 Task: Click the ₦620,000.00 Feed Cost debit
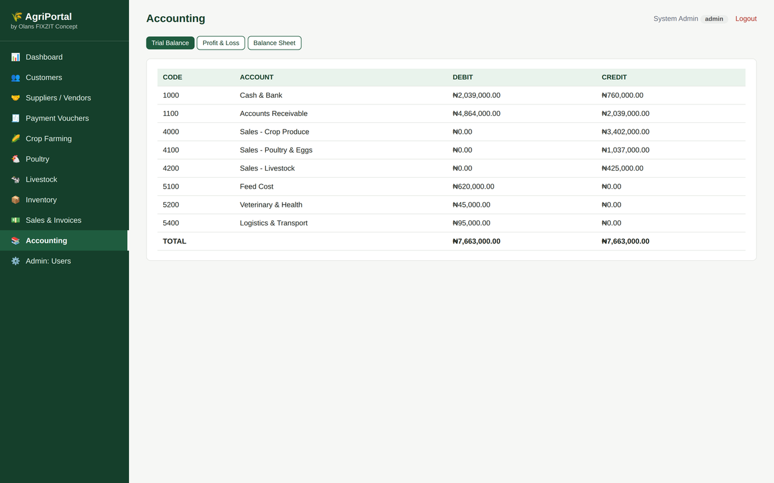[x=473, y=187]
